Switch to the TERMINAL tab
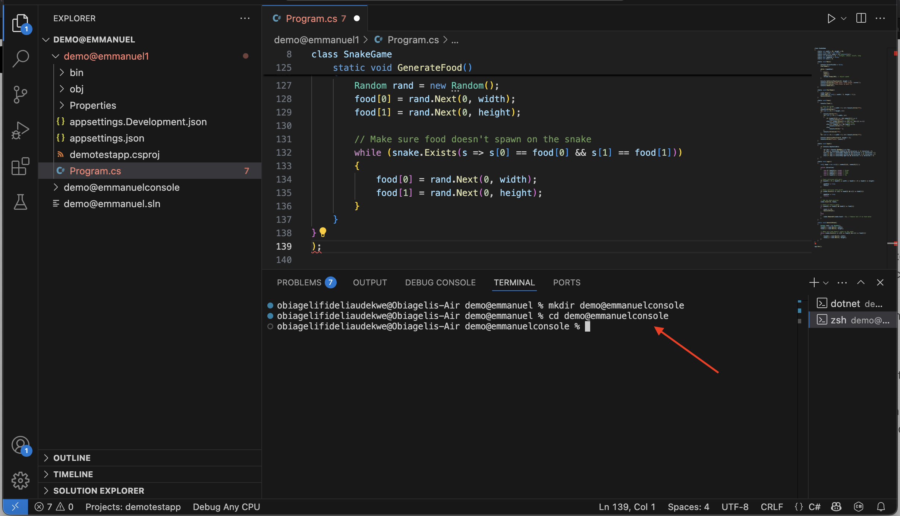The width and height of the screenshot is (900, 516). coord(514,282)
